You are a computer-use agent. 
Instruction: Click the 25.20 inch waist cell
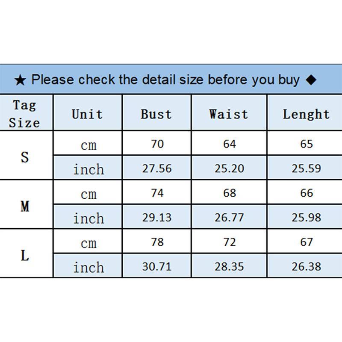(229, 168)
